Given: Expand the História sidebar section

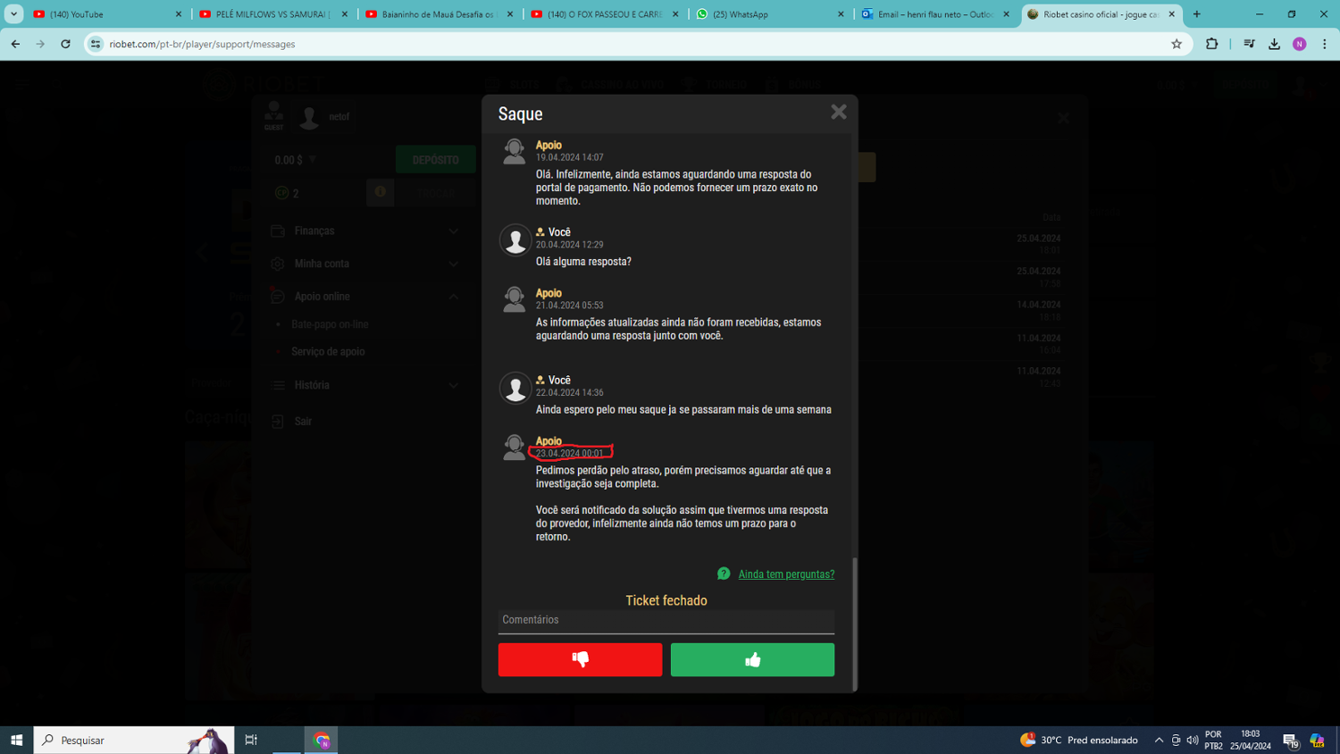Looking at the screenshot, I should [453, 385].
